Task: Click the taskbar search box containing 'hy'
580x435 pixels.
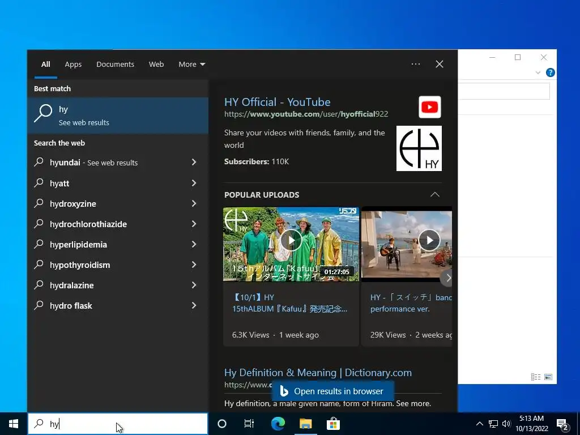Action: click(118, 424)
